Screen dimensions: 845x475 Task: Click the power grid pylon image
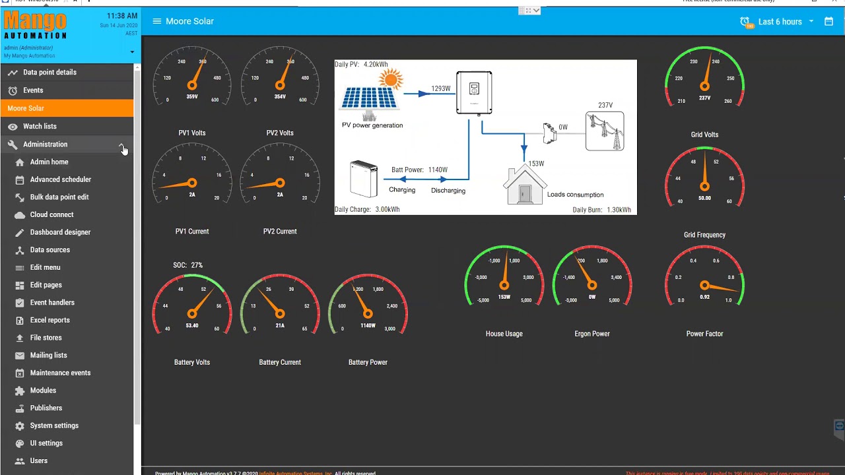(x=605, y=131)
